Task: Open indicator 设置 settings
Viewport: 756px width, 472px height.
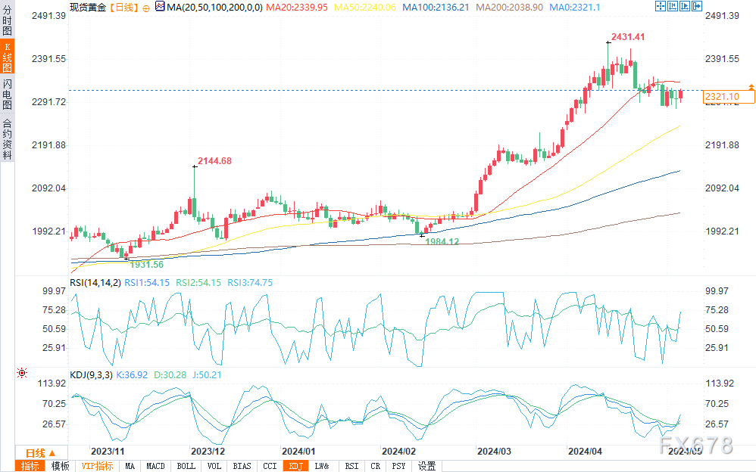Action: (x=426, y=466)
